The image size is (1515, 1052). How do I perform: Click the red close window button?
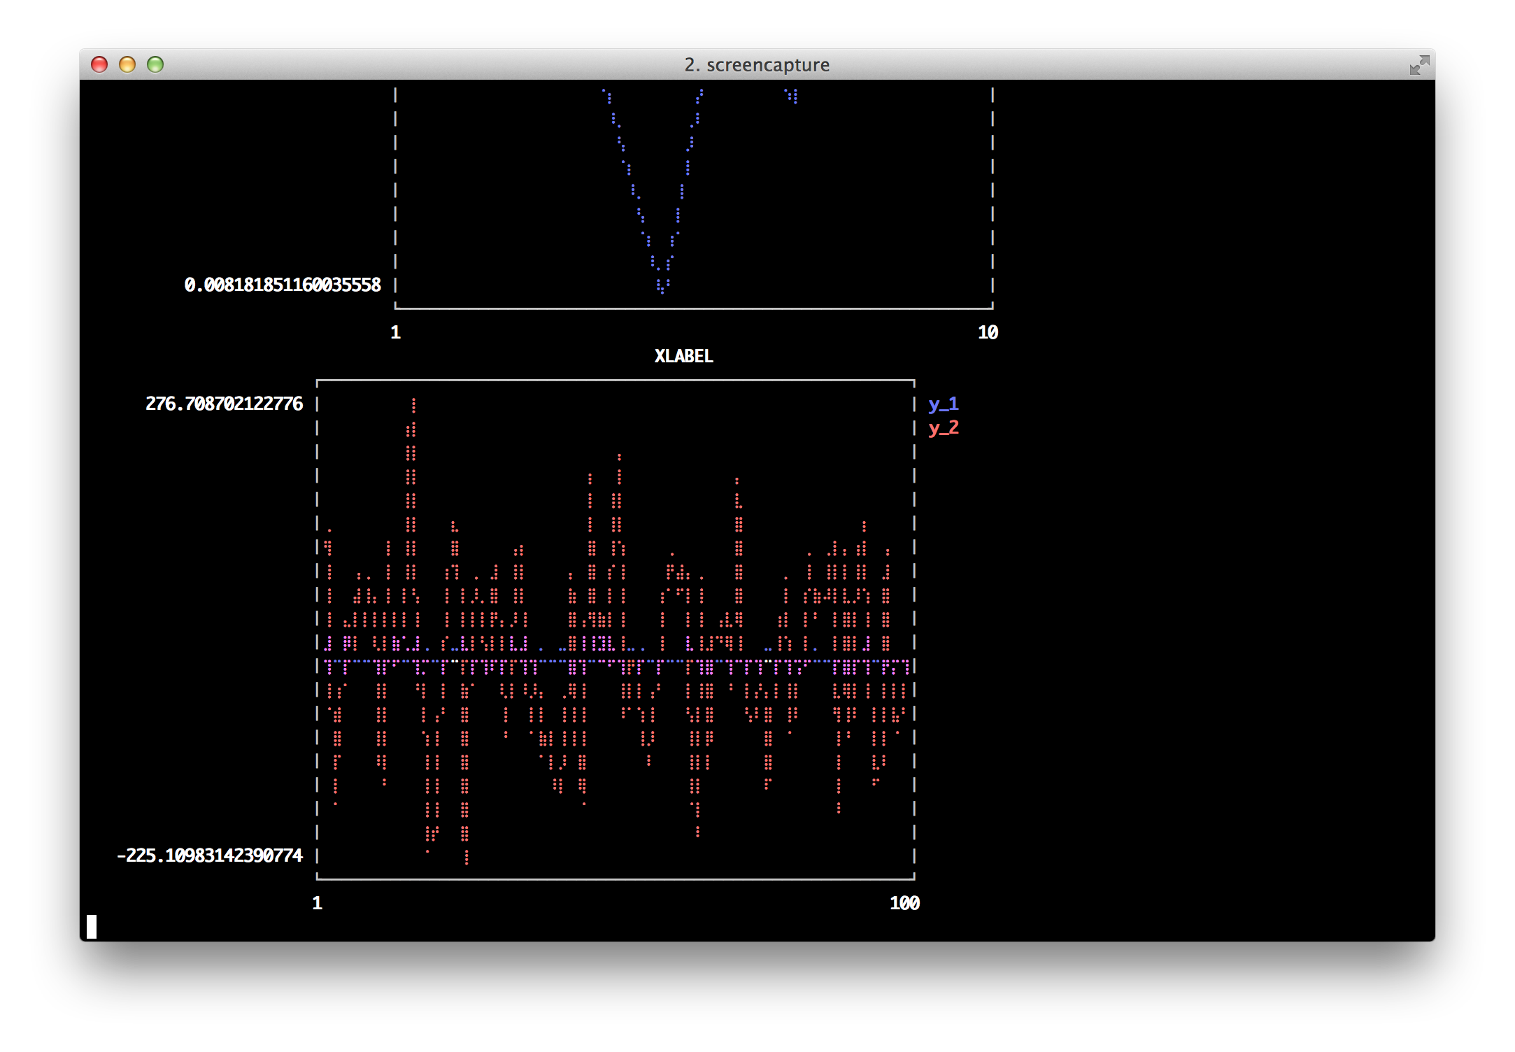[x=99, y=64]
